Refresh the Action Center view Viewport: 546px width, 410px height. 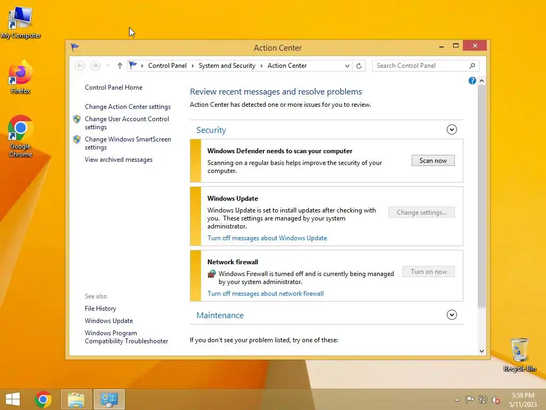[359, 66]
